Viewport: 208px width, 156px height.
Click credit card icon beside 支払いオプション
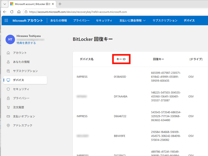8,116
